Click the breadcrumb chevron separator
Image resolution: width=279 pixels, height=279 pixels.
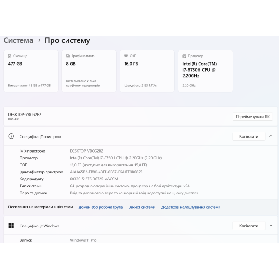click(x=40, y=40)
